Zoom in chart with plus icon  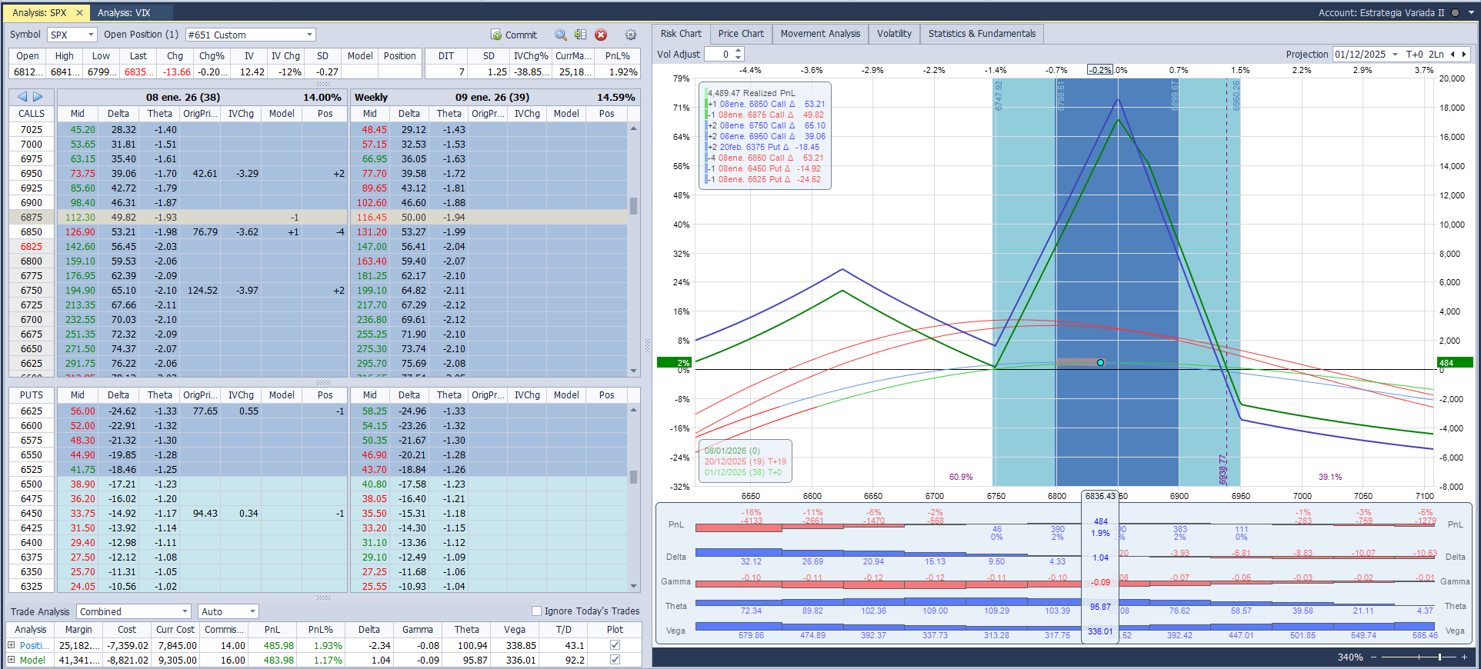pos(1465,657)
